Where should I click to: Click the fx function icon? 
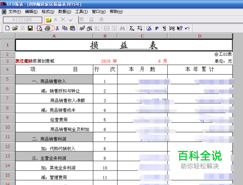[x=56, y=20]
